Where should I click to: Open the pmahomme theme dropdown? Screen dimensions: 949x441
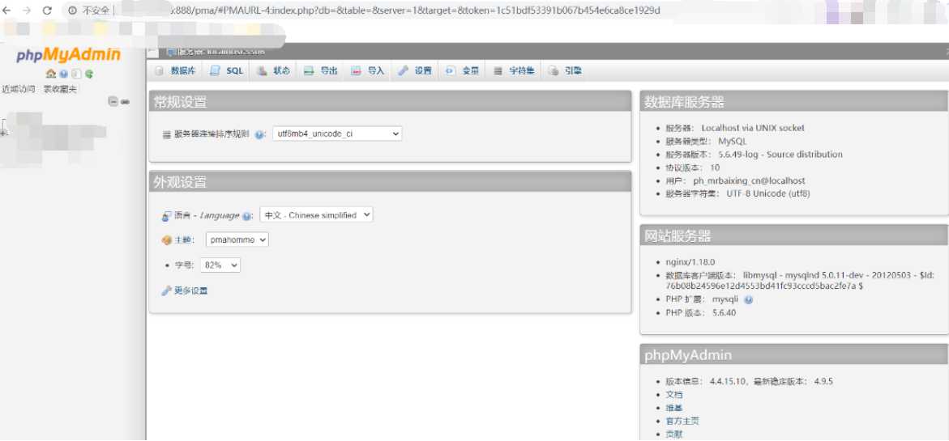[x=237, y=240]
